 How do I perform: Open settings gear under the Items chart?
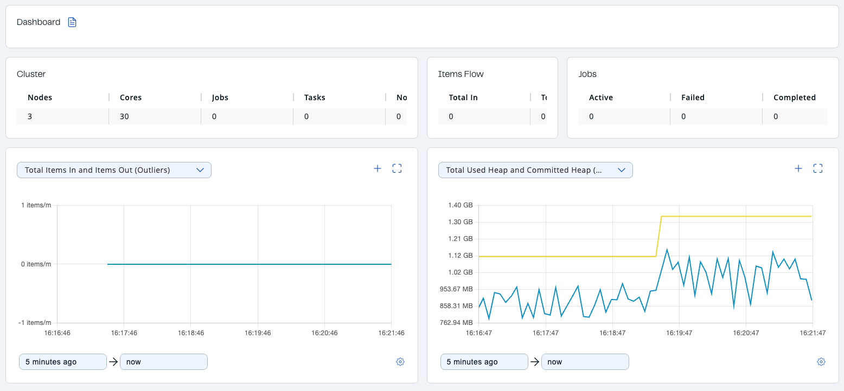pos(400,361)
